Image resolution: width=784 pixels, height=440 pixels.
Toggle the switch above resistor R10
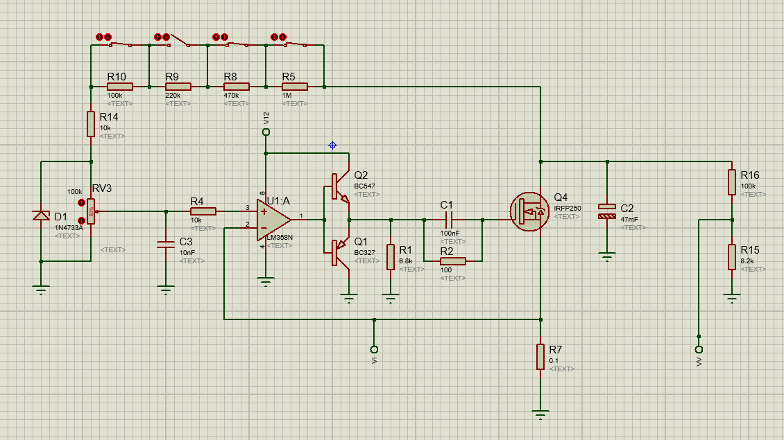pos(120,46)
